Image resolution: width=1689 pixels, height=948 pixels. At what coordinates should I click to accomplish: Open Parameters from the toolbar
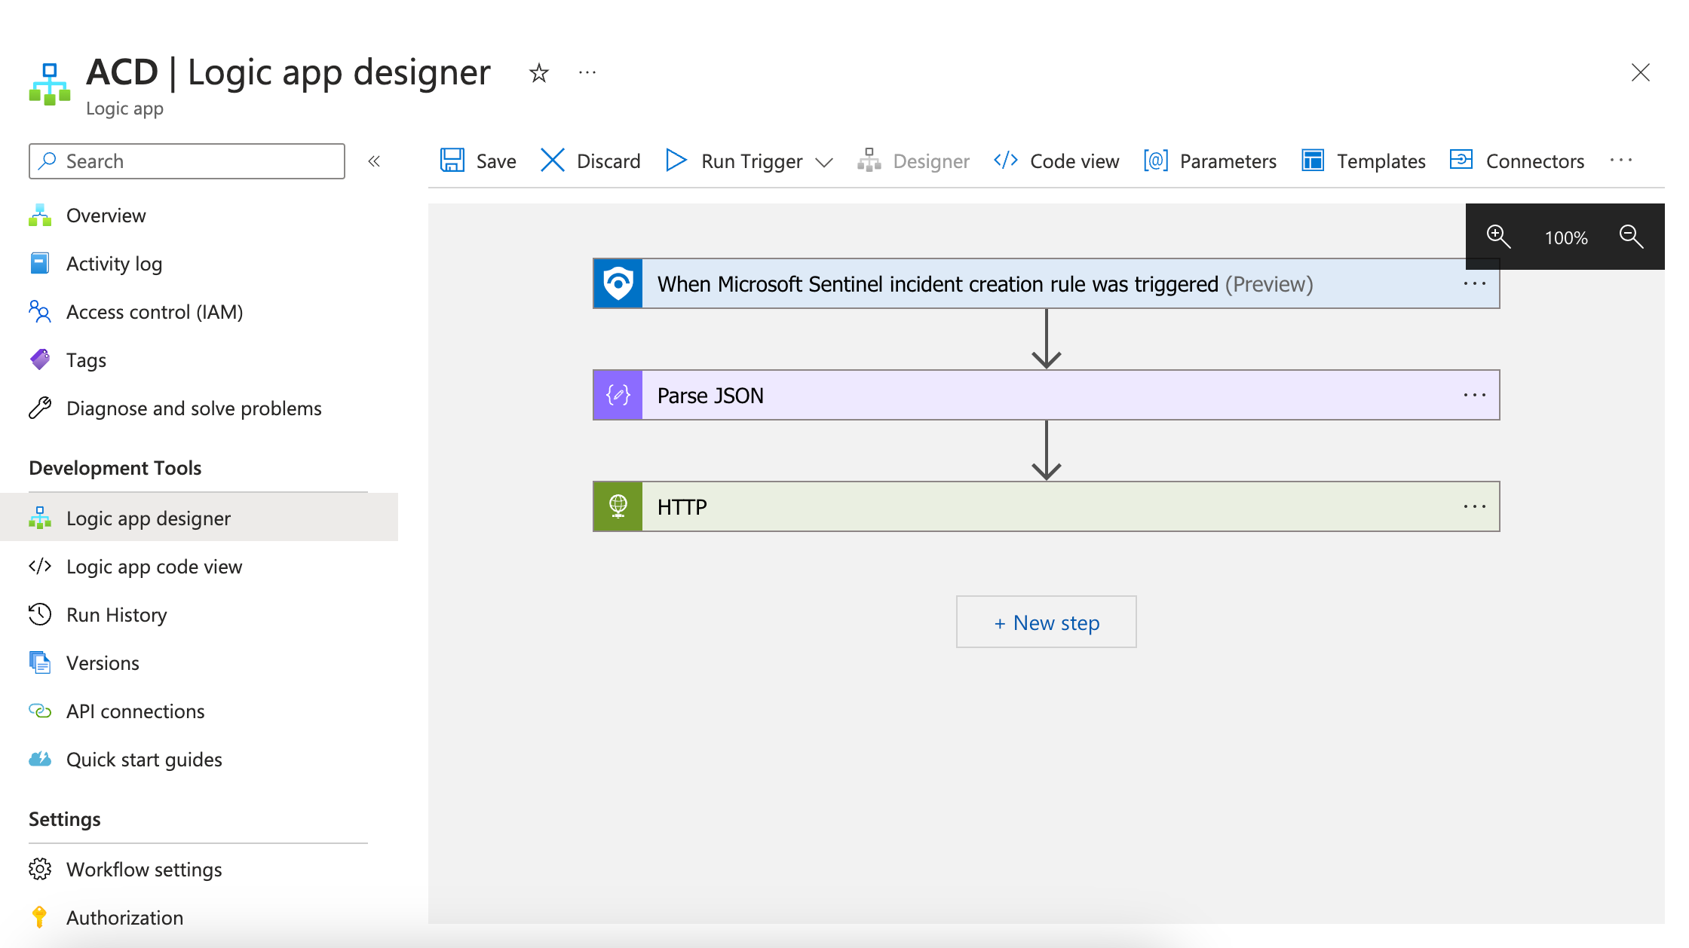coord(1210,161)
